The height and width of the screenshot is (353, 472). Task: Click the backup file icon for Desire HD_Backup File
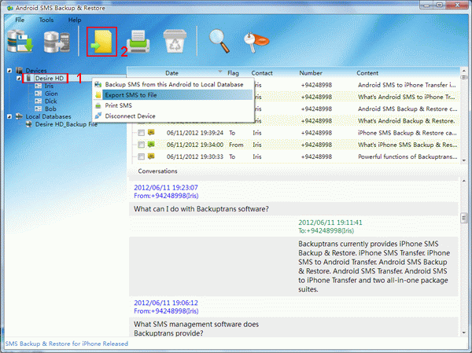[x=29, y=124]
